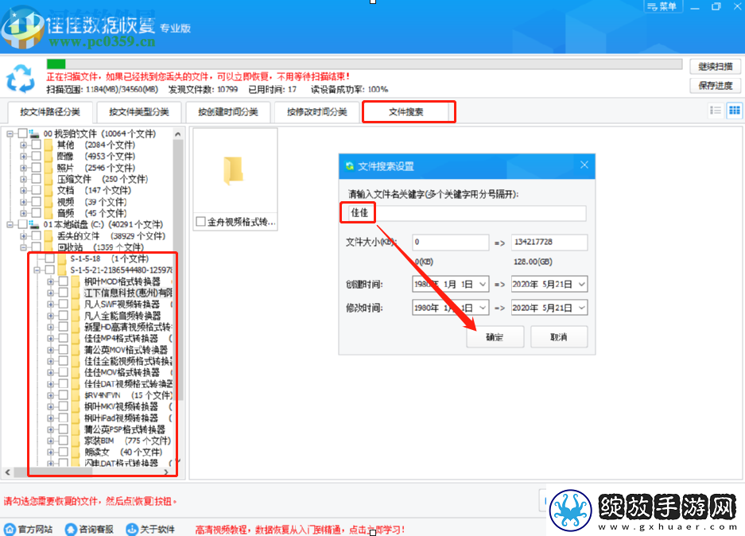
Task: Click folder icon of 其他 category
Action: 49,145
